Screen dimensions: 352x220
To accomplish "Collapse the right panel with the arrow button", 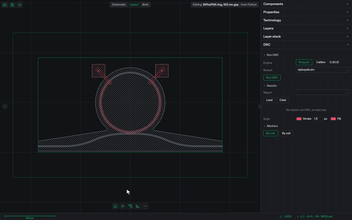I will click(x=260, y=106).
